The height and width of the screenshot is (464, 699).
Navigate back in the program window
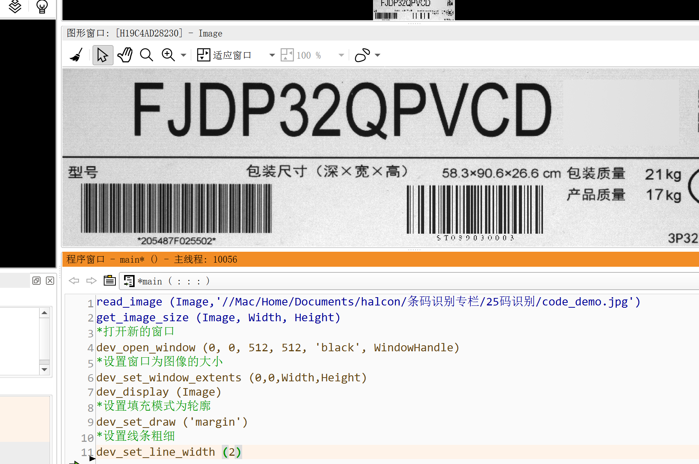tap(74, 281)
